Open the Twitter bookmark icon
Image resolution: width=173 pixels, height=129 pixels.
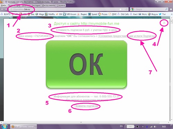(160, 14)
